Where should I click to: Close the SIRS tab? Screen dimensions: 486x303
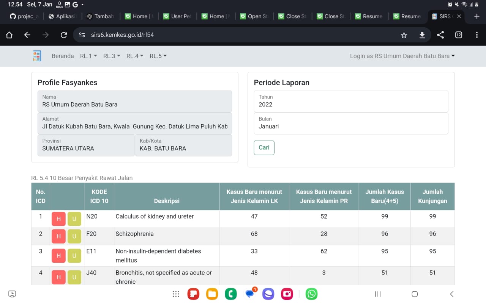pos(459,16)
